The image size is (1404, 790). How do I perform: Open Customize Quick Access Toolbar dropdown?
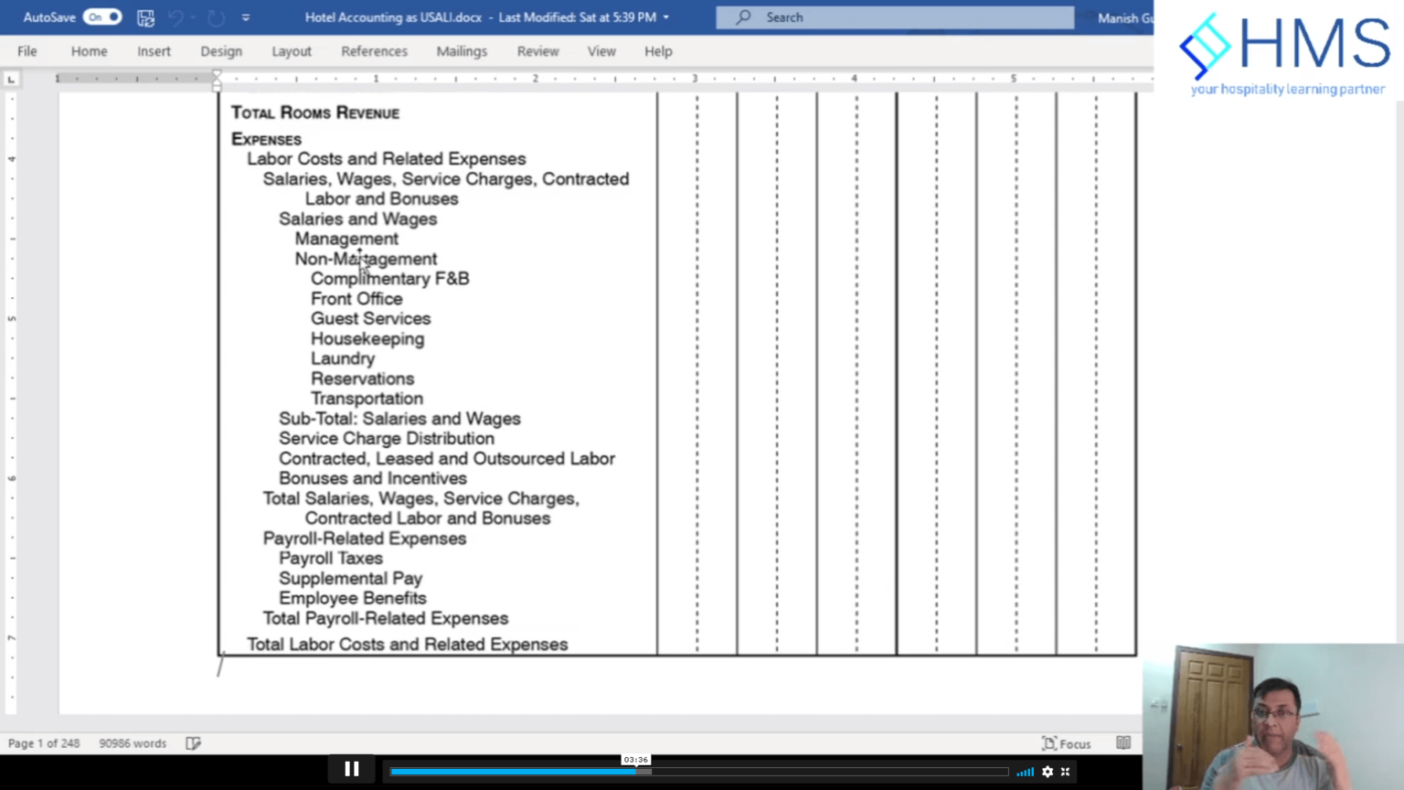pyautogui.click(x=246, y=17)
